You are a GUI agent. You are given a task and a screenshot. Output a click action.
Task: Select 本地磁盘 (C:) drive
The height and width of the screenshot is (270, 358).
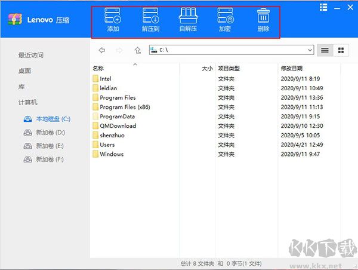(47, 119)
